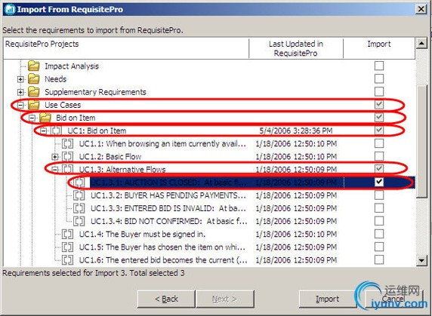The width and height of the screenshot is (432, 316).
Task: Click the 5/4/2006 3:28:36 PM date cell
Action: pos(296,130)
